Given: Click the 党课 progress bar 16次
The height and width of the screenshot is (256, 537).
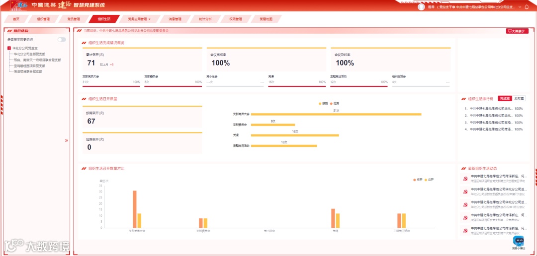Looking at the screenshot, I should (x=297, y=86).
